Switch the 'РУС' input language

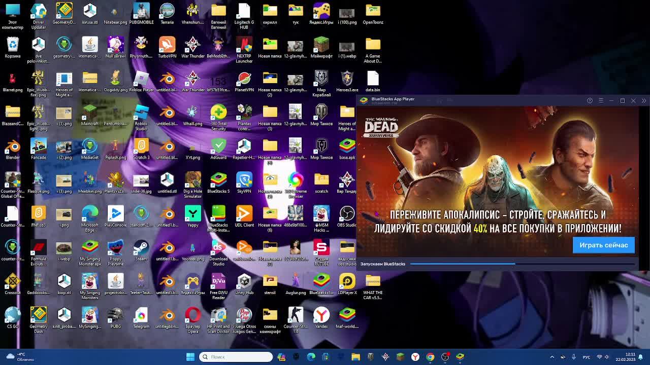pos(587,357)
